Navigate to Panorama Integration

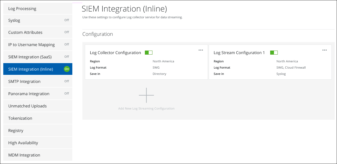[29, 94]
